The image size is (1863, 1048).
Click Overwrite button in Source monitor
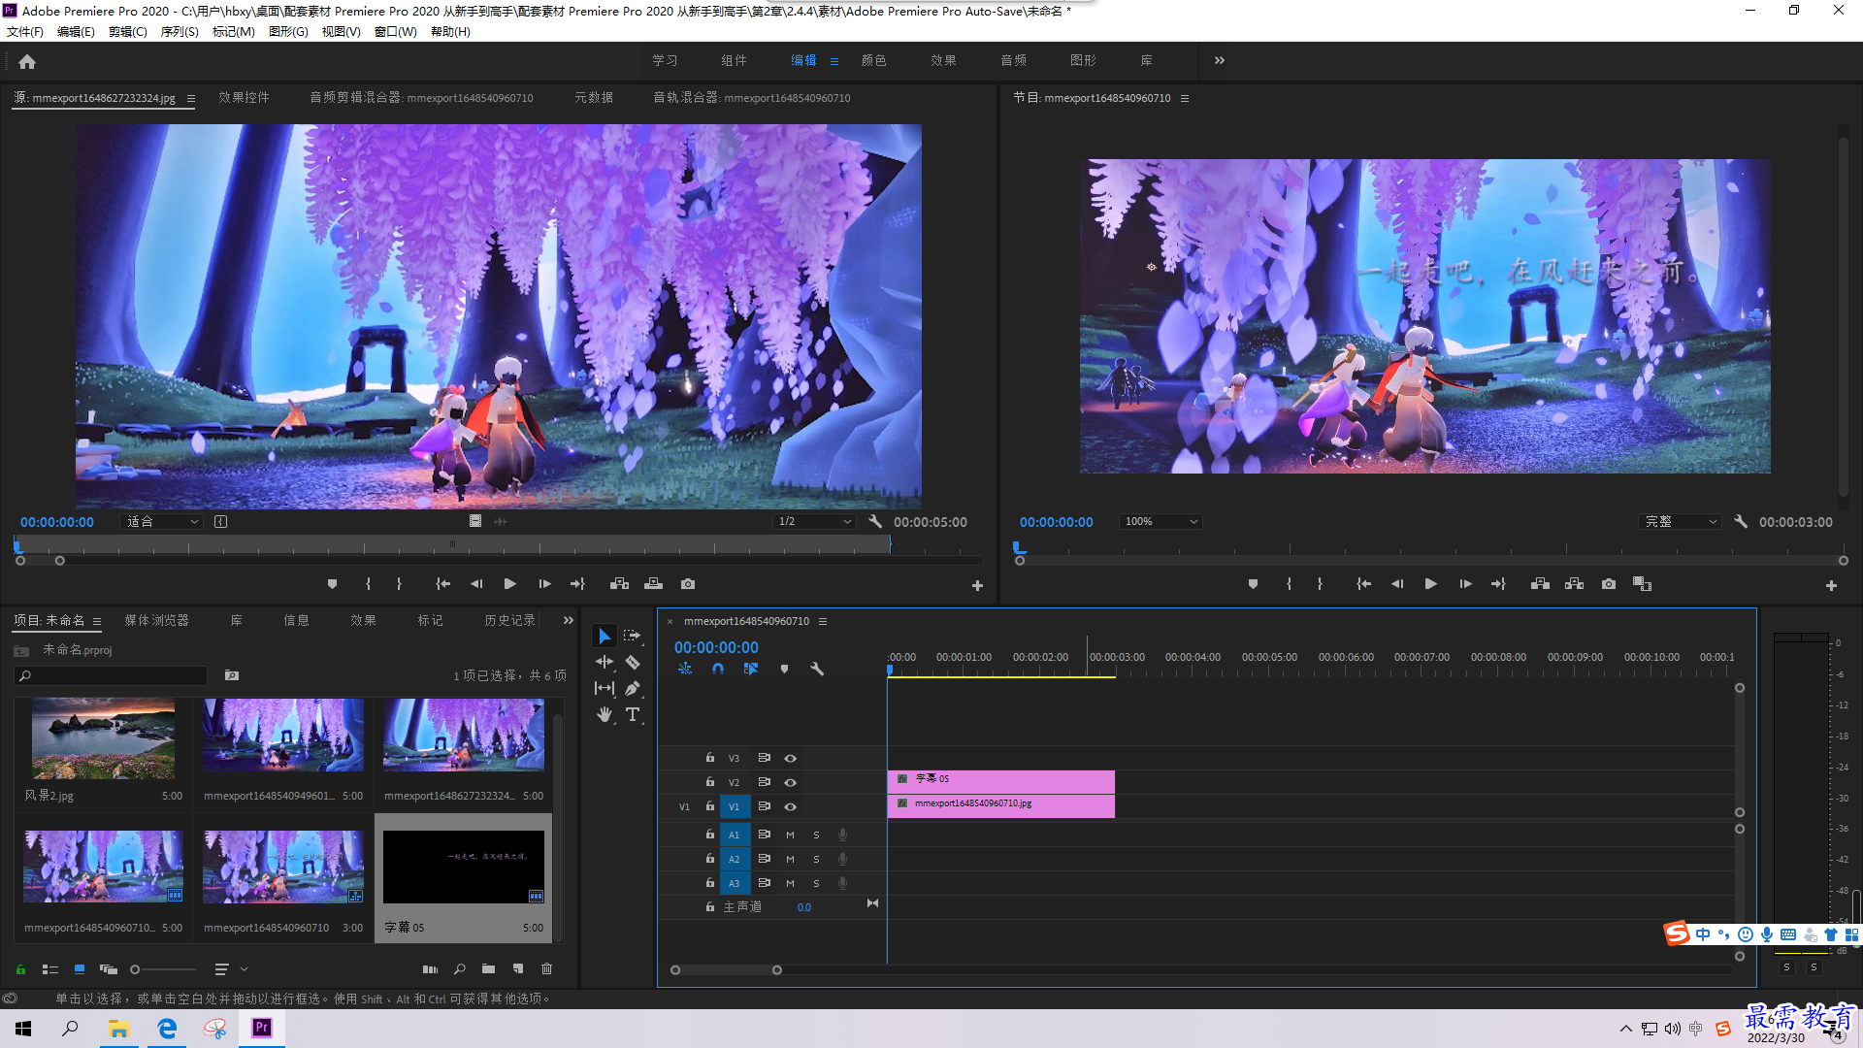tap(653, 584)
